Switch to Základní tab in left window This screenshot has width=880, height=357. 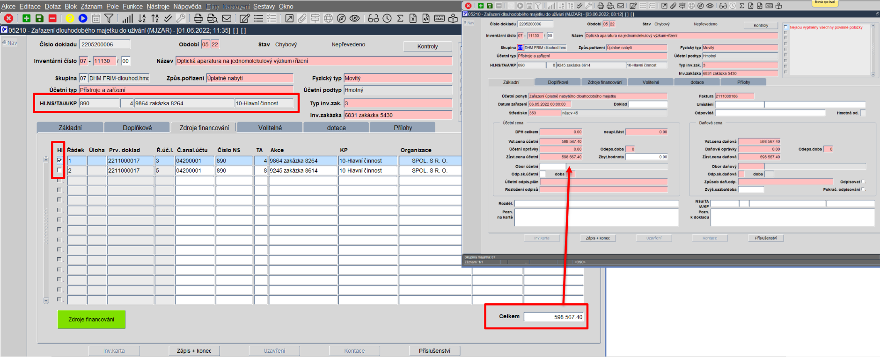[70, 127]
